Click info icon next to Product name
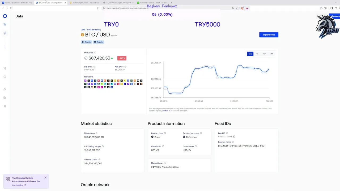 [233, 142]
